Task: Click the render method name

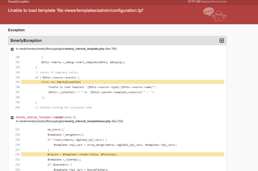Action: tap(59, 117)
